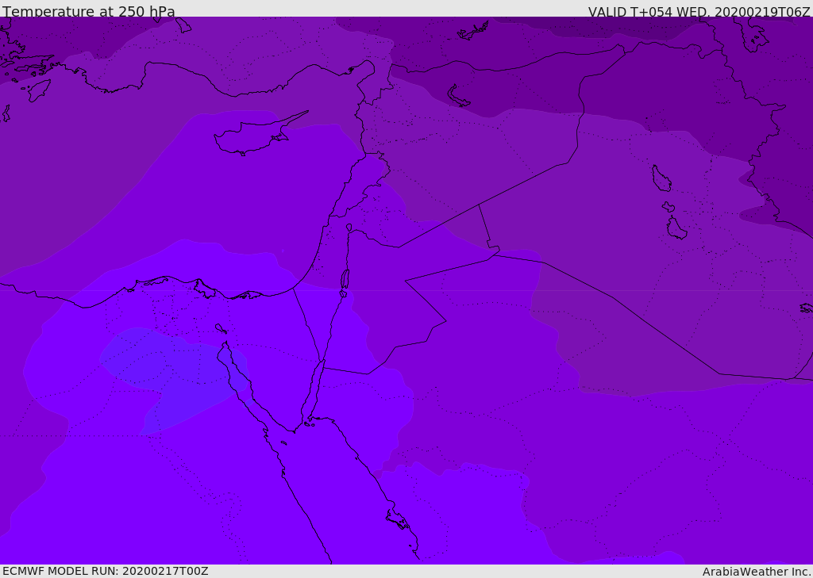Click the Kuwait coast at right edge
The width and height of the screenshot is (813, 578).
coord(805,308)
